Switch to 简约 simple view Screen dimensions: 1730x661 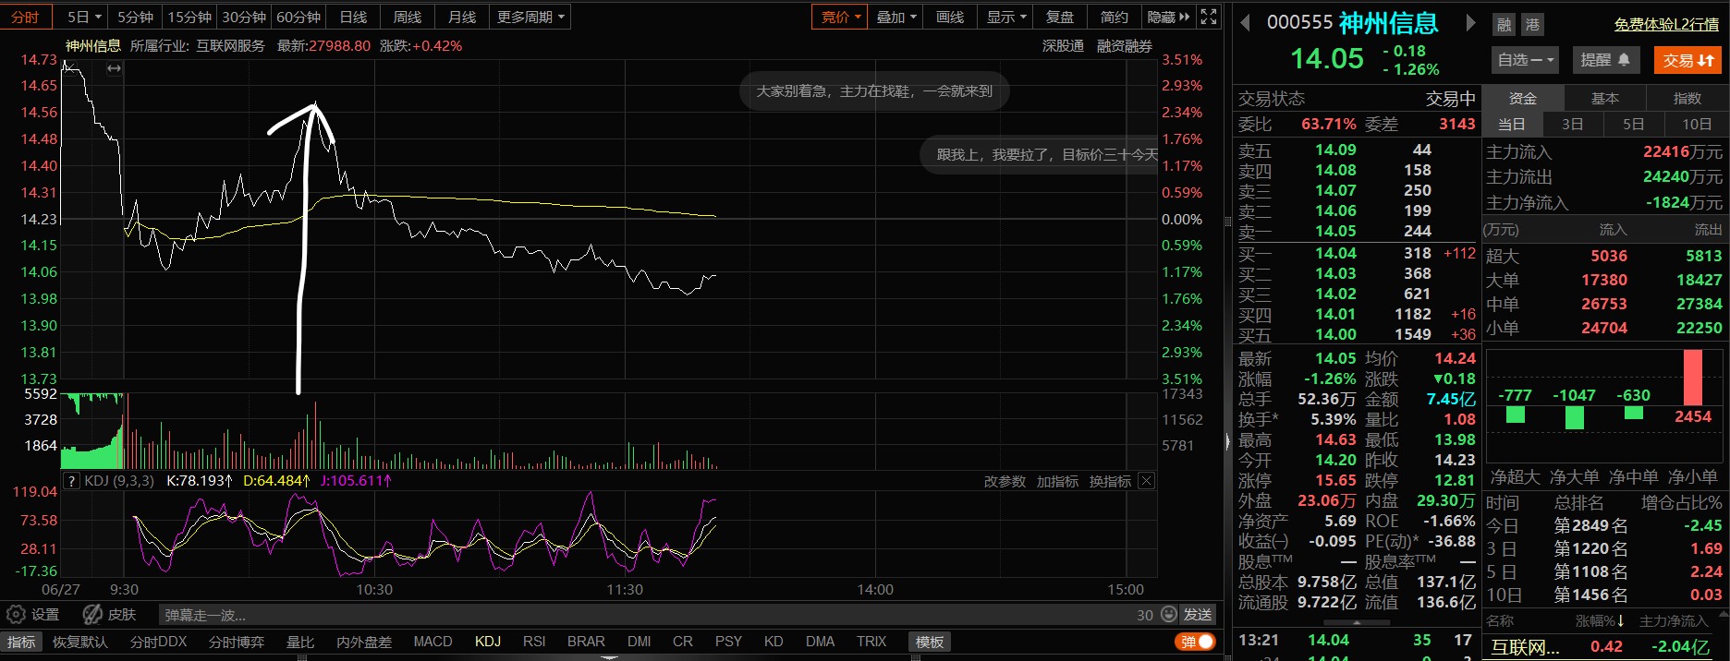(x=1115, y=17)
